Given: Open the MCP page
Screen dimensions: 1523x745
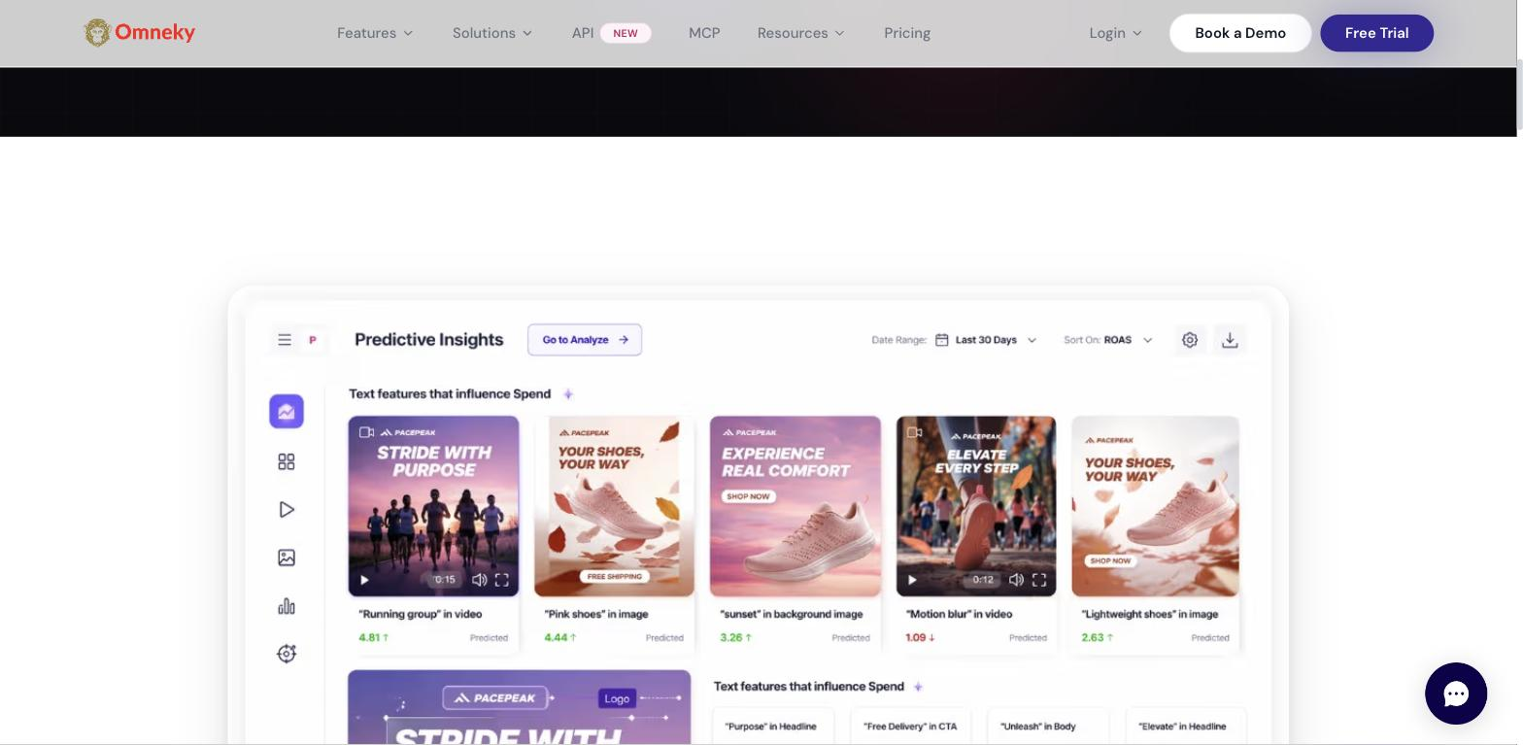Looking at the screenshot, I should (704, 33).
